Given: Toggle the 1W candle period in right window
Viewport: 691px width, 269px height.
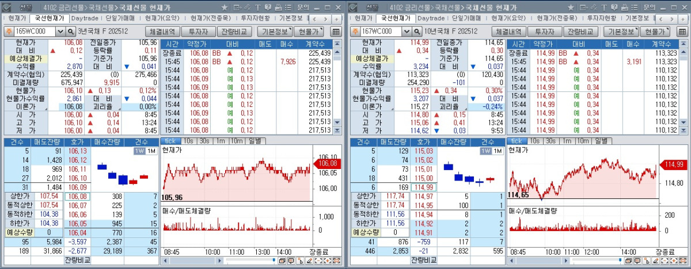Looking at the screenshot, I should pyautogui.click(x=485, y=151).
